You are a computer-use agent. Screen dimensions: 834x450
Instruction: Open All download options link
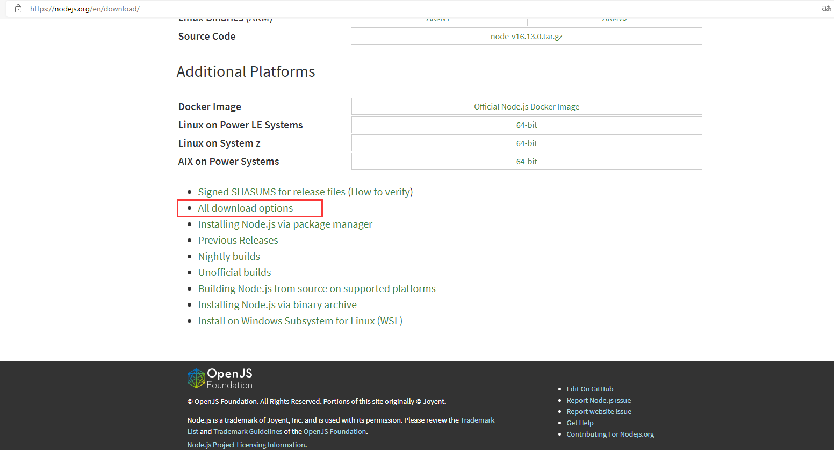(246, 208)
